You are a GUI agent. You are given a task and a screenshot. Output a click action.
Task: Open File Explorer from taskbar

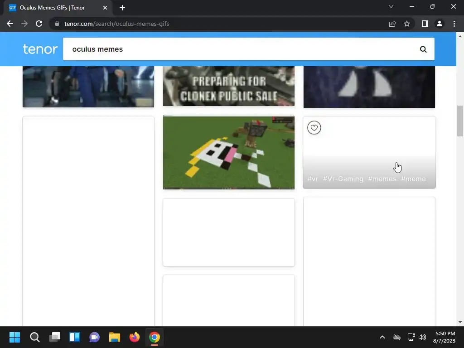(x=115, y=337)
